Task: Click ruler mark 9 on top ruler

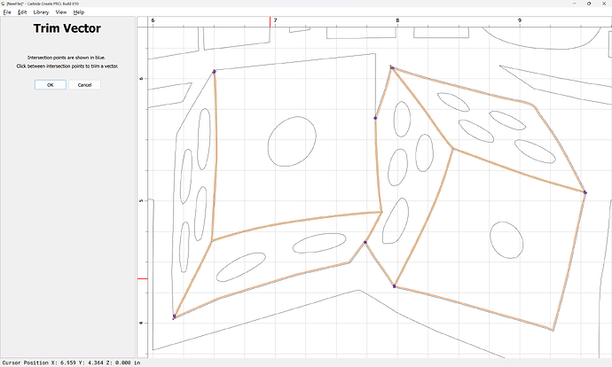Action: tap(520, 20)
